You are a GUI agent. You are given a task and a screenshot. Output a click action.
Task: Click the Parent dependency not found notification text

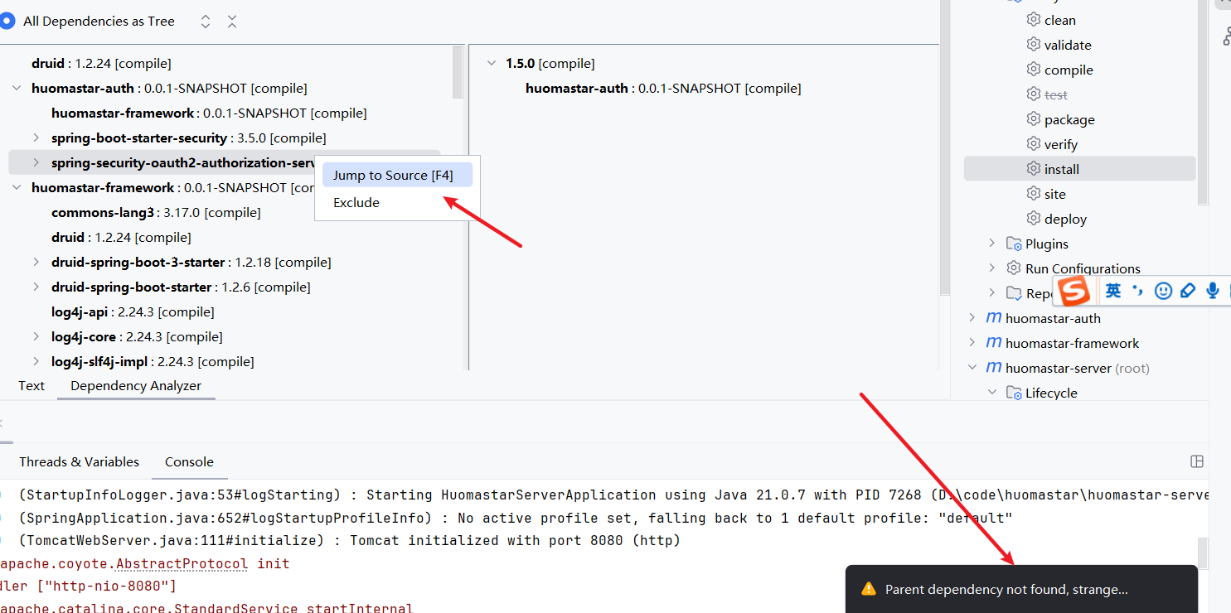tap(1006, 589)
